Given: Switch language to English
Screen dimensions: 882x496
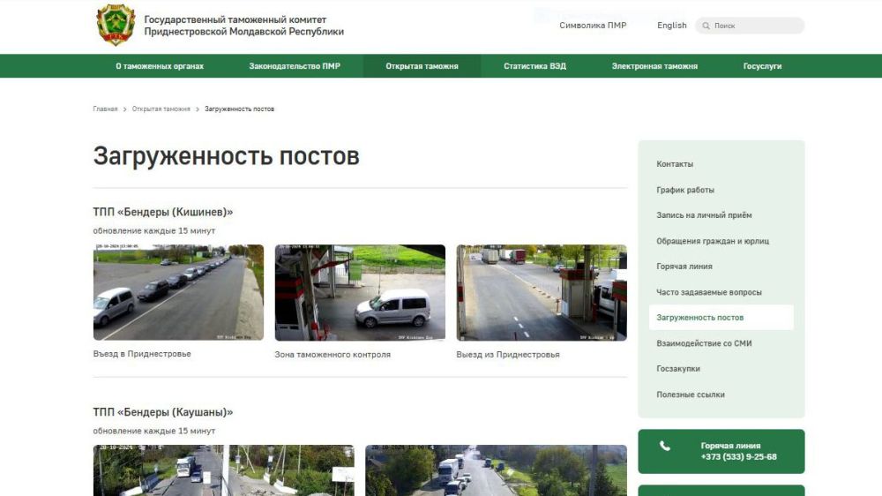Looking at the screenshot, I should pyautogui.click(x=671, y=26).
